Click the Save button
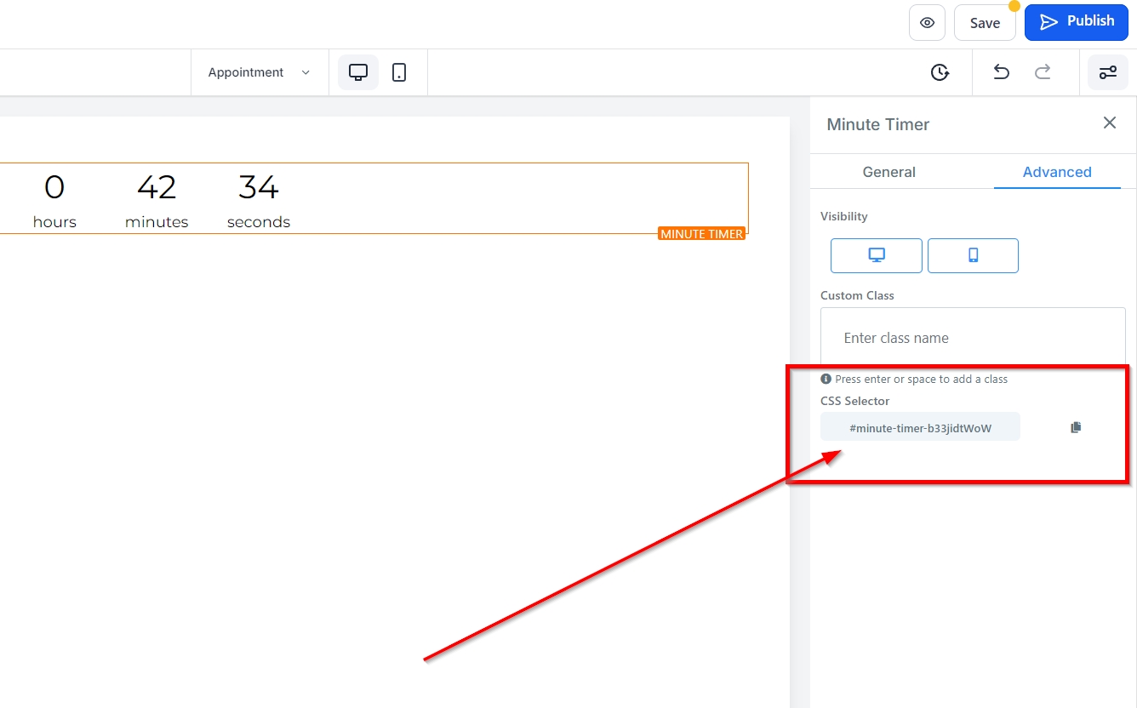Viewport: 1137px width, 708px height. [985, 23]
